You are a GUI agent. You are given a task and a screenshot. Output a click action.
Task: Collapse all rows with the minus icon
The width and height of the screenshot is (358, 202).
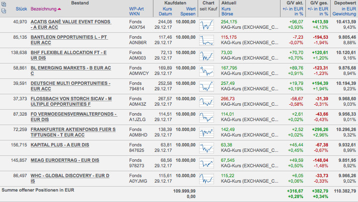[4, 11]
